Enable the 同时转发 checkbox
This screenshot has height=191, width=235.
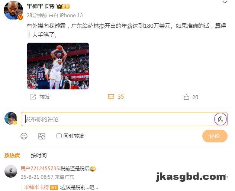pyautogui.click(x=59, y=136)
